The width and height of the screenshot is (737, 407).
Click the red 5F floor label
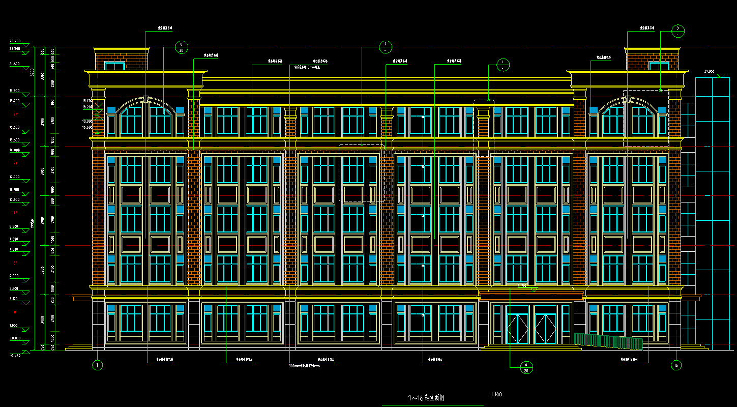pyautogui.click(x=15, y=115)
